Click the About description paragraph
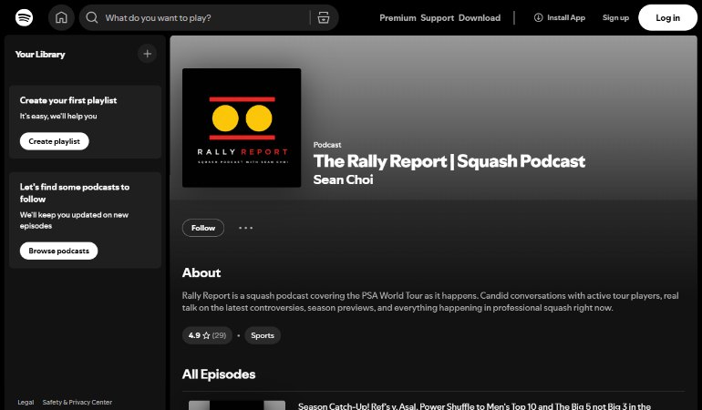 coord(430,302)
